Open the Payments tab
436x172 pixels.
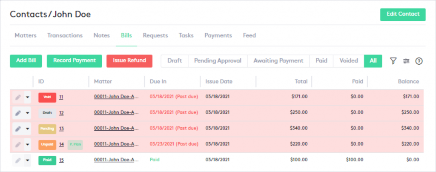[x=218, y=35]
